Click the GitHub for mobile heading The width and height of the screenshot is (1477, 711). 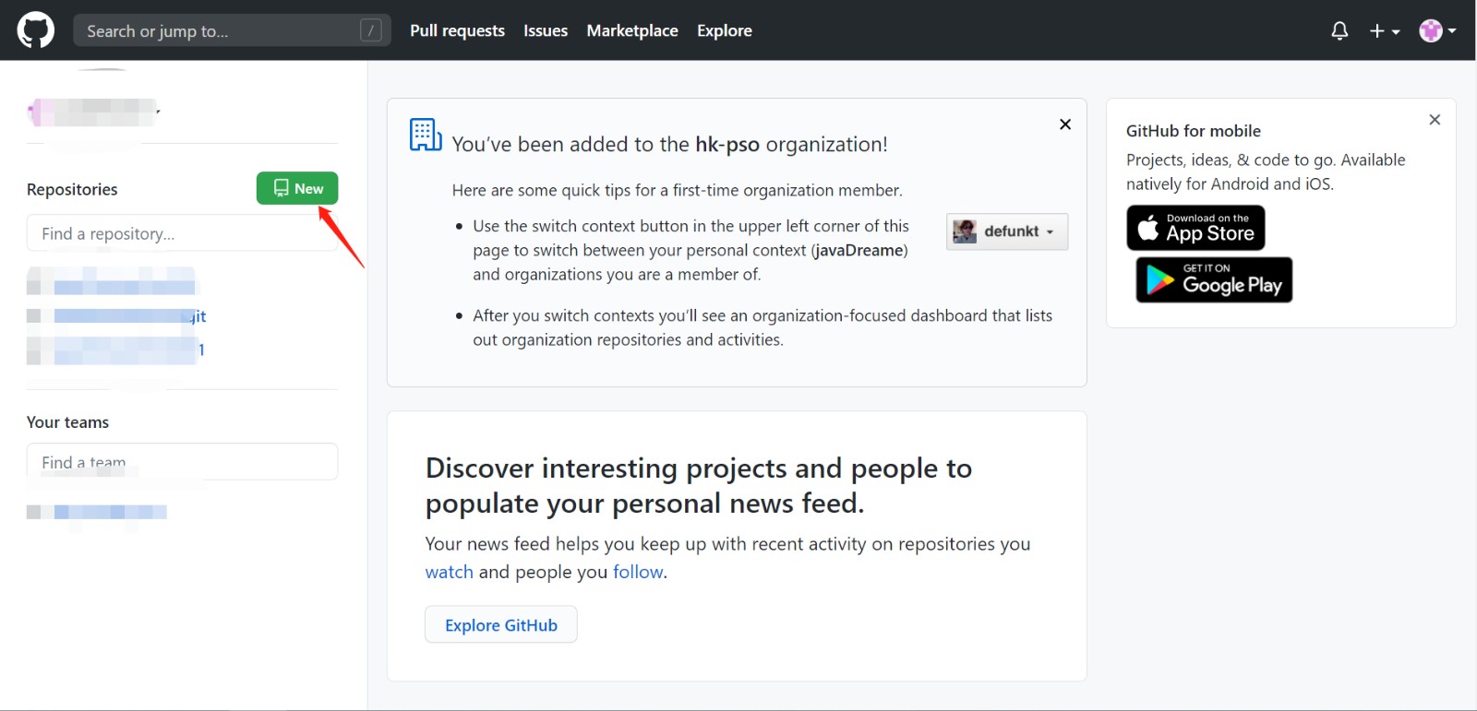1193,131
